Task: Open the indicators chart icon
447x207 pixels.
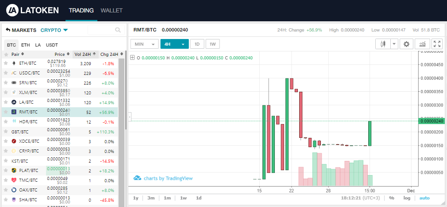Action: 423,44
